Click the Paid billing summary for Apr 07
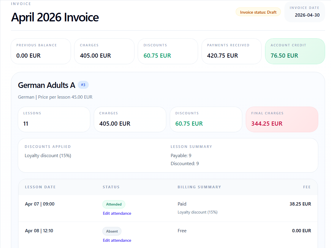Viewport: 331px width, 248px height. [x=182, y=204]
